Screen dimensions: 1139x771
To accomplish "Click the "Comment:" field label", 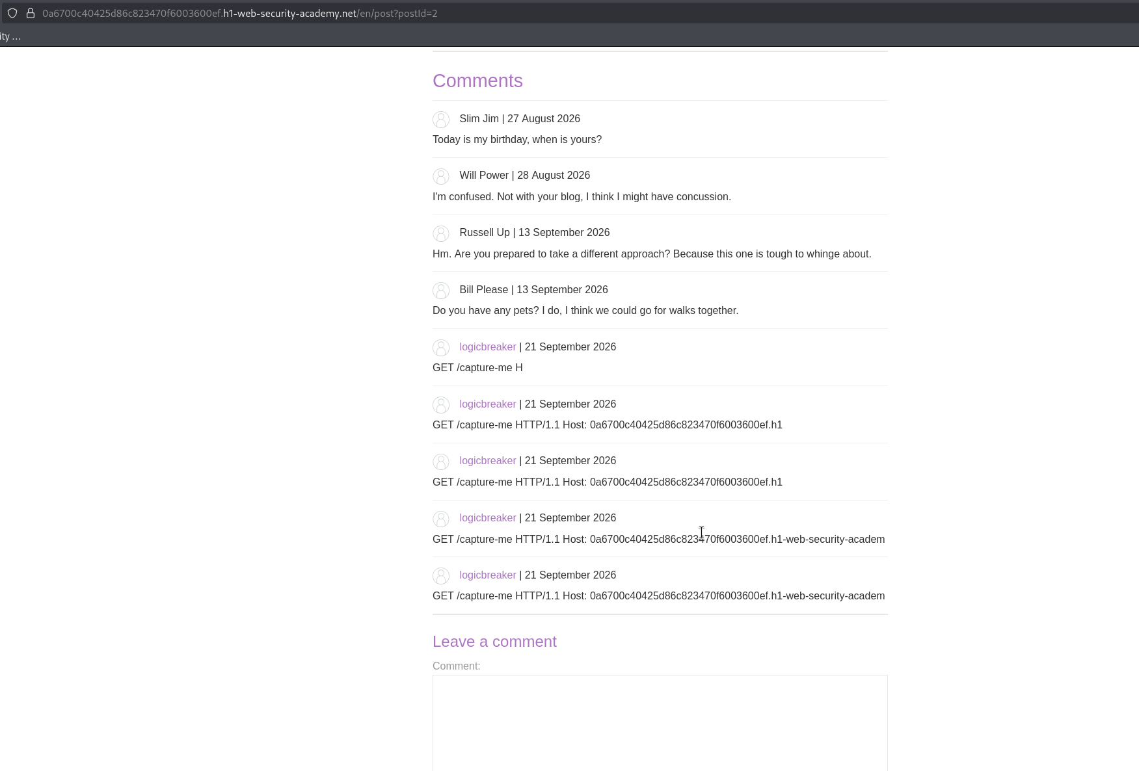I will pyautogui.click(x=456, y=666).
